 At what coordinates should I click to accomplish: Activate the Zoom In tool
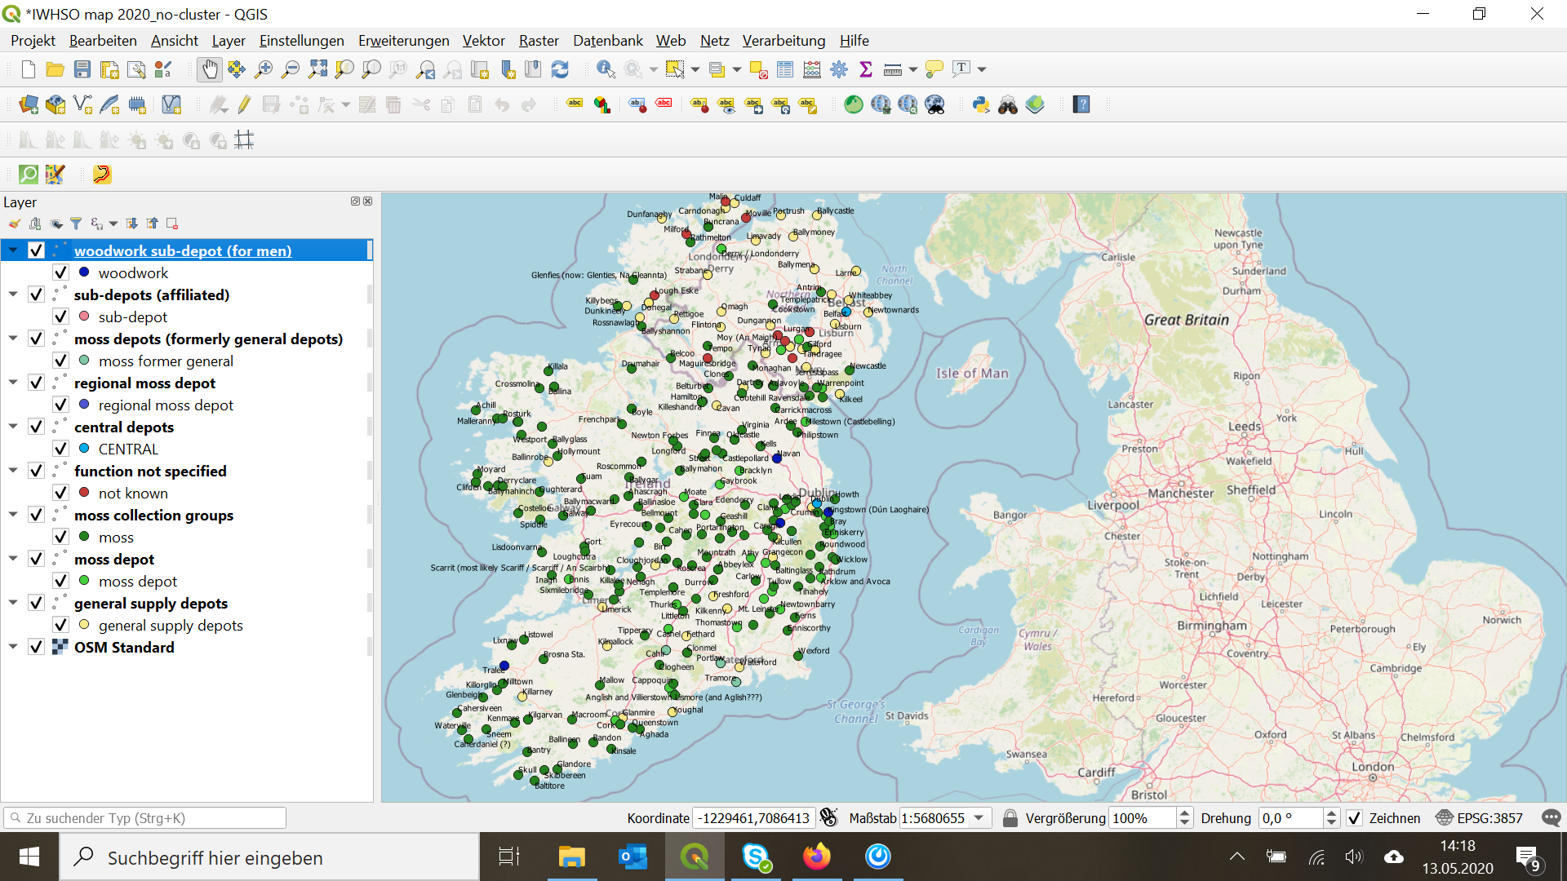(x=263, y=69)
